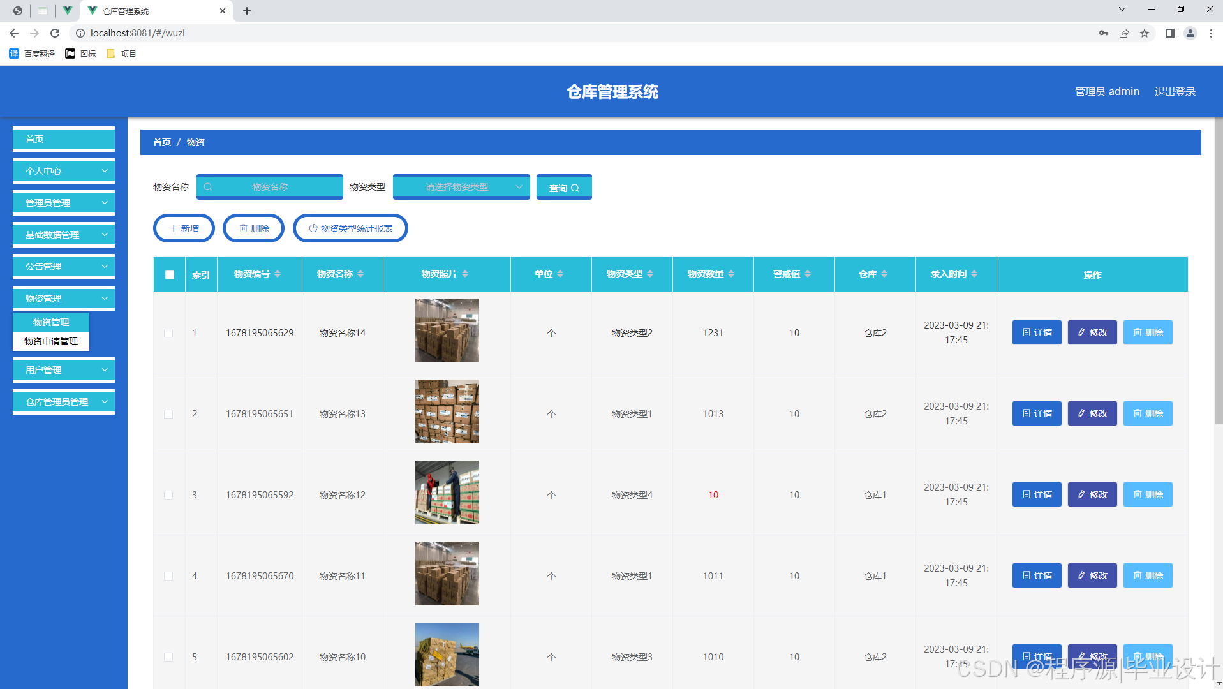Open the 图标 bookmark

coord(80,54)
